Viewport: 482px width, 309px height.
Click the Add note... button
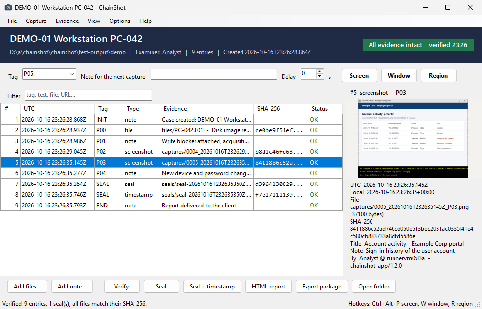click(72, 286)
